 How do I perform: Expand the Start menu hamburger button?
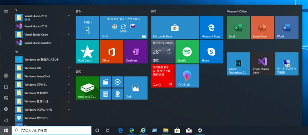pyautogui.click(x=6, y=11)
